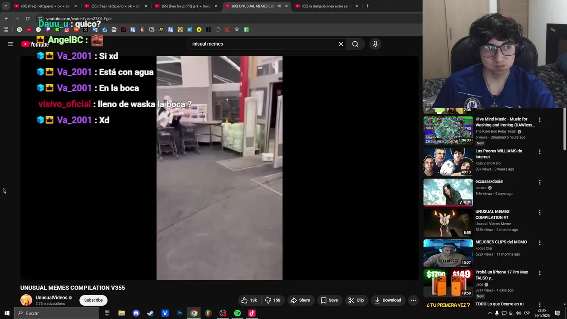This screenshot has height=319, width=567.
Task: Open options for UNUSUAL MEMES COMPILATION V1
Action: (x=540, y=212)
